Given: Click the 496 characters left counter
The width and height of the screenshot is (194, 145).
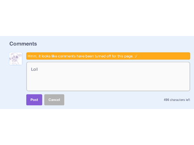Looking at the screenshot, I should (177, 100).
